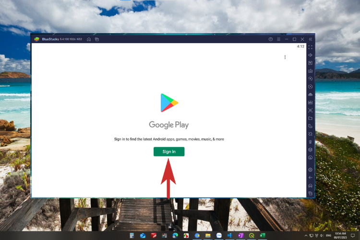
Task: Take a screenshot using the sidebar capture icon
Action: 311,110
